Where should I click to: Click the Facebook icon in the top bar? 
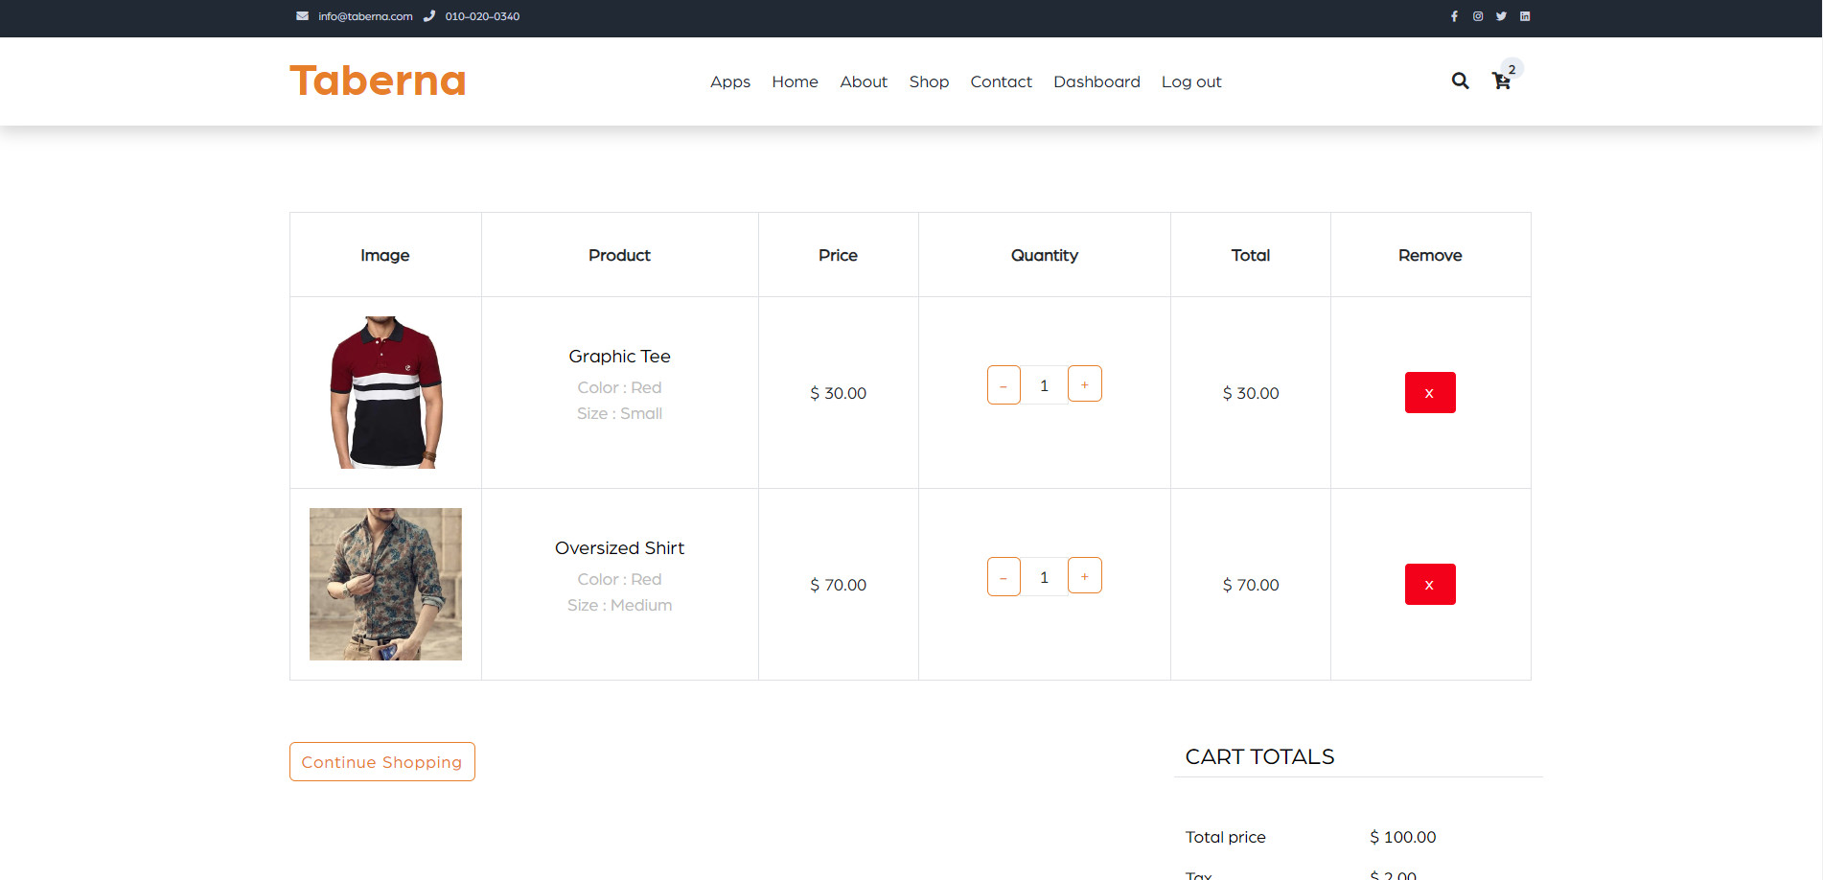coord(1455,15)
